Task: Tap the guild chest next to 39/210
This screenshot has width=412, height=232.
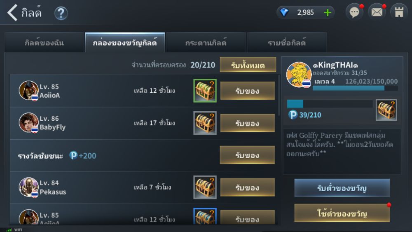Action: pyautogui.click(x=386, y=110)
